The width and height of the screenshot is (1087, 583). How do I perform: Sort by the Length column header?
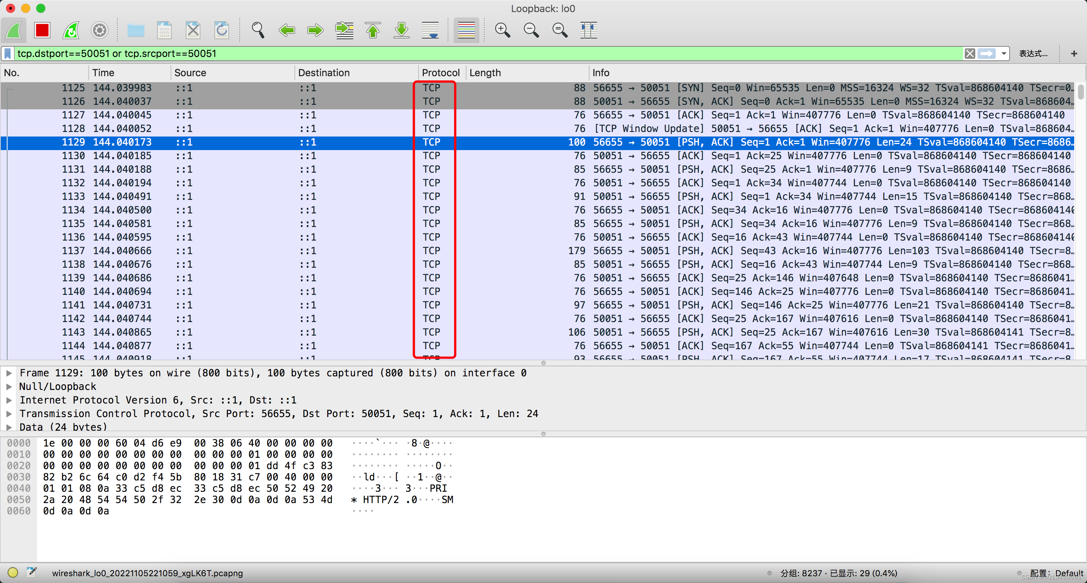pyautogui.click(x=528, y=73)
